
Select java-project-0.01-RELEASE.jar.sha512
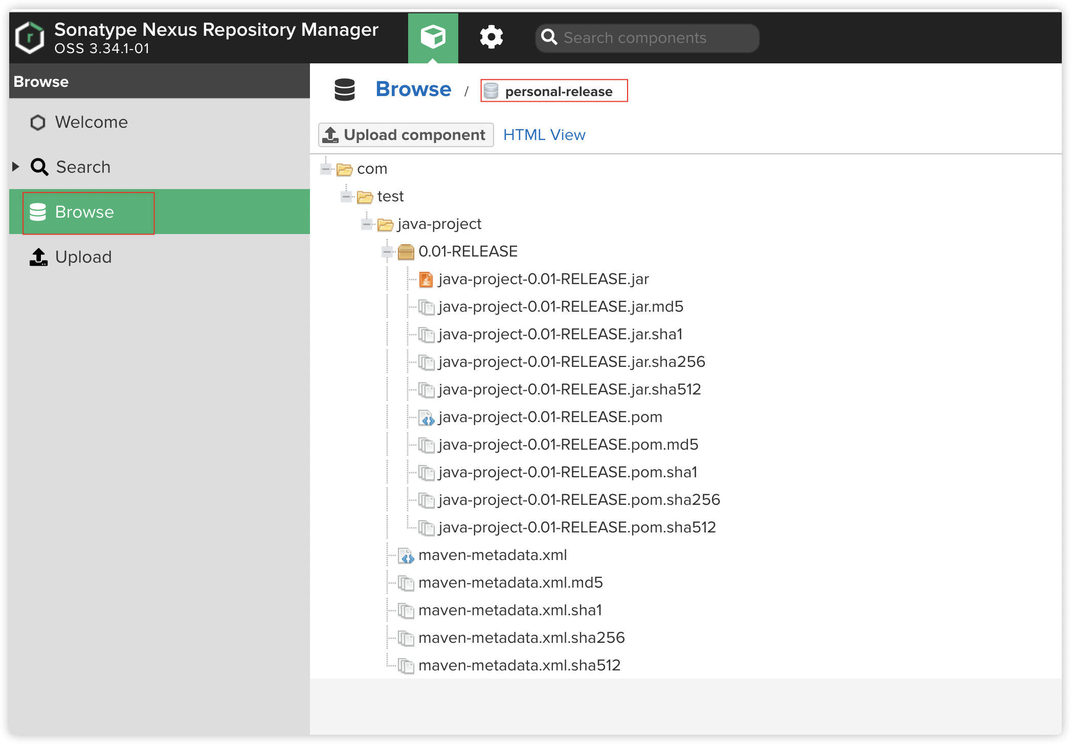(x=569, y=389)
